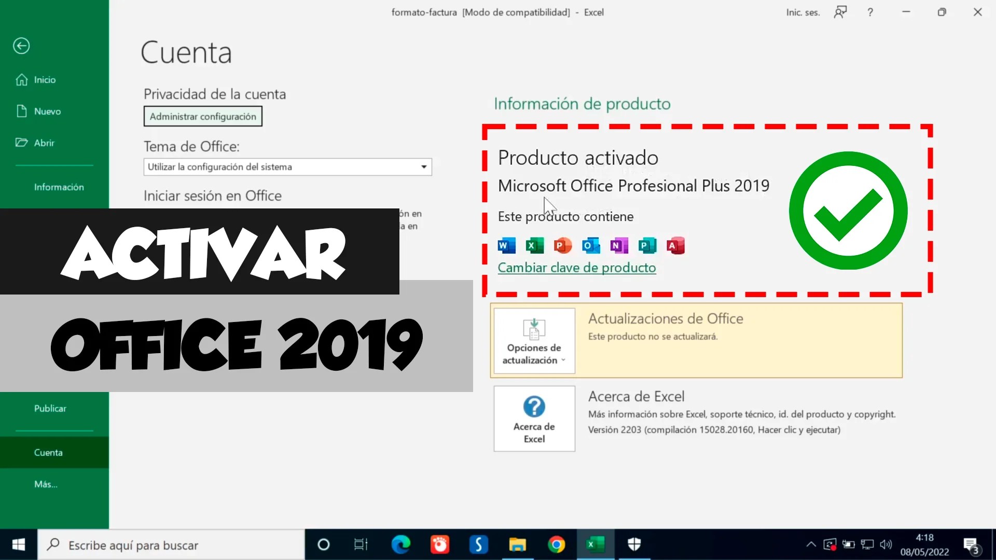The height and width of the screenshot is (560, 996).
Task: Go to Inicio in the sidebar
Action: 45,80
